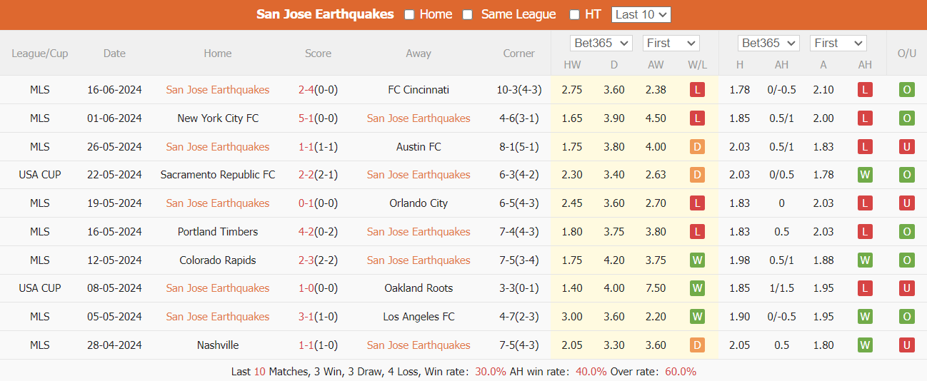
Task: Open the Last 10 matches dropdown
Action: click(x=641, y=14)
